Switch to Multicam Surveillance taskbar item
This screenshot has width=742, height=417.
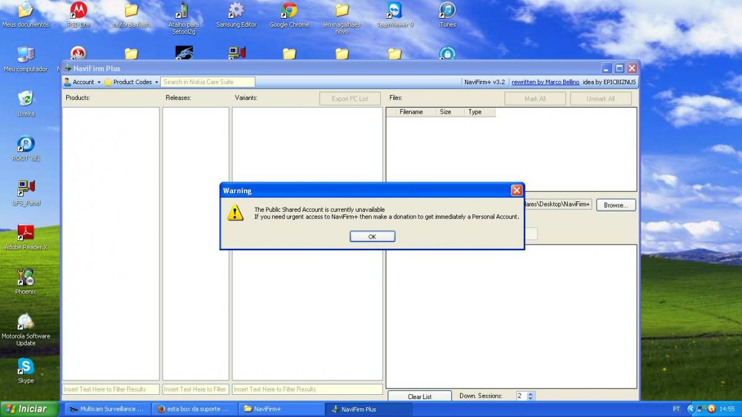[107, 409]
